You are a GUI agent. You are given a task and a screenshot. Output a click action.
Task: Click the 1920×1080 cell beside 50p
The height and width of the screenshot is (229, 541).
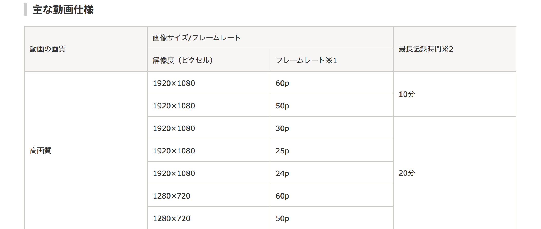pos(209,106)
